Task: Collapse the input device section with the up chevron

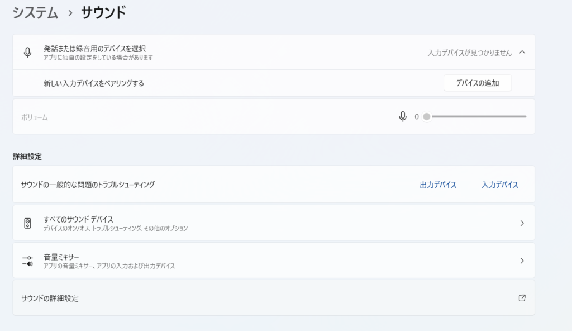Action: point(522,52)
